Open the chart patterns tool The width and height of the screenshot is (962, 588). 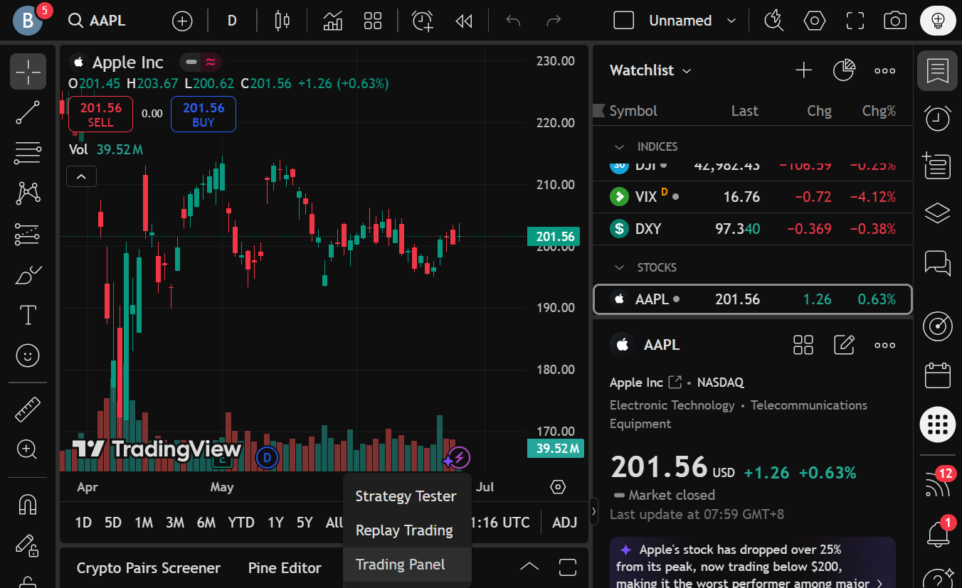(28, 193)
